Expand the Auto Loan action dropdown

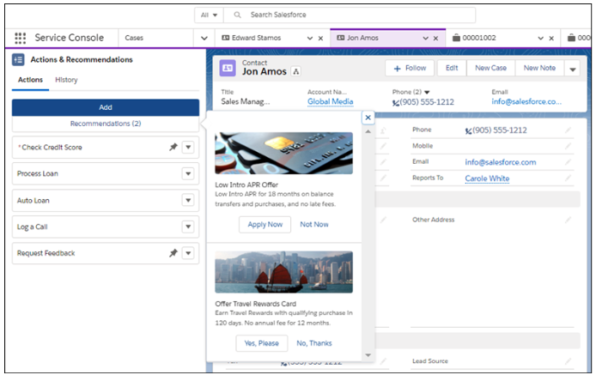188,200
